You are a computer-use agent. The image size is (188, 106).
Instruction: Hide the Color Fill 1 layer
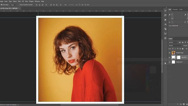point(169,57)
